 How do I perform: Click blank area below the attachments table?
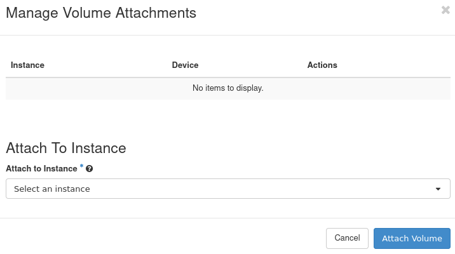point(227,117)
